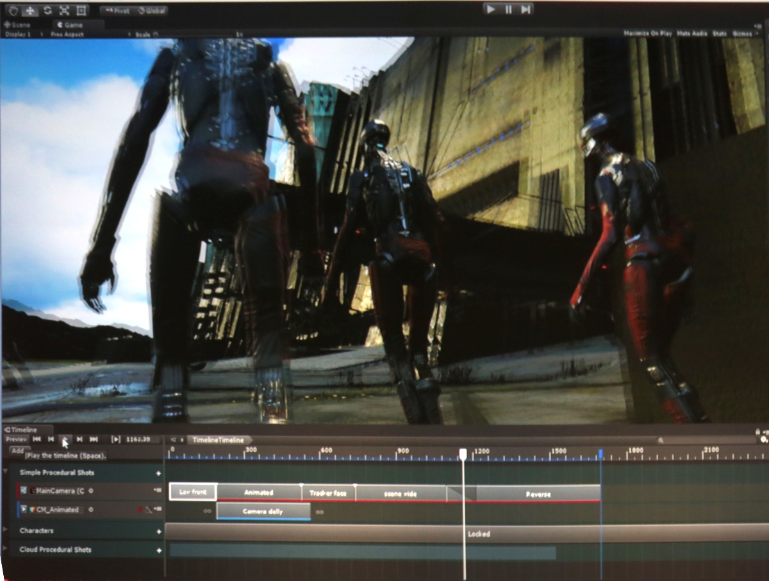Add a track to the Characters group
The height and width of the screenshot is (581, 769).
(158, 531)
